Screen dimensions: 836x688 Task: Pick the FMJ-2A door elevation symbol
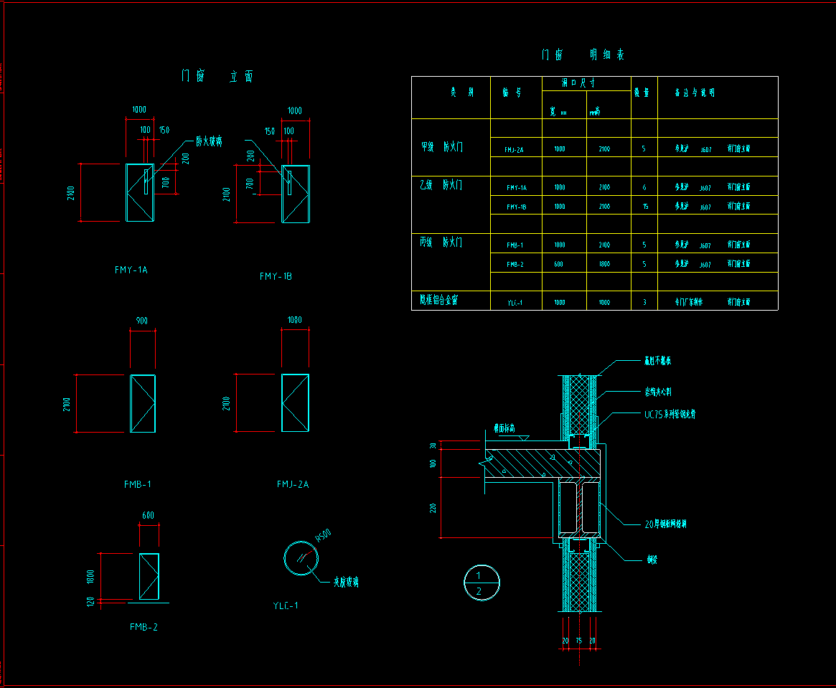296,403
